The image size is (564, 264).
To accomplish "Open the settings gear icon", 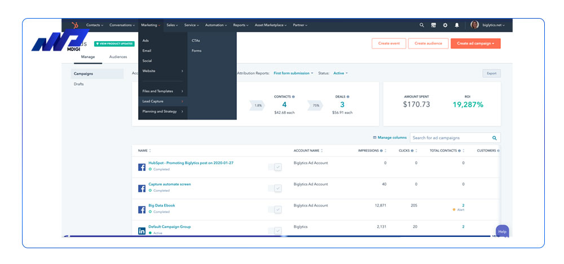I will pos(445,25).
